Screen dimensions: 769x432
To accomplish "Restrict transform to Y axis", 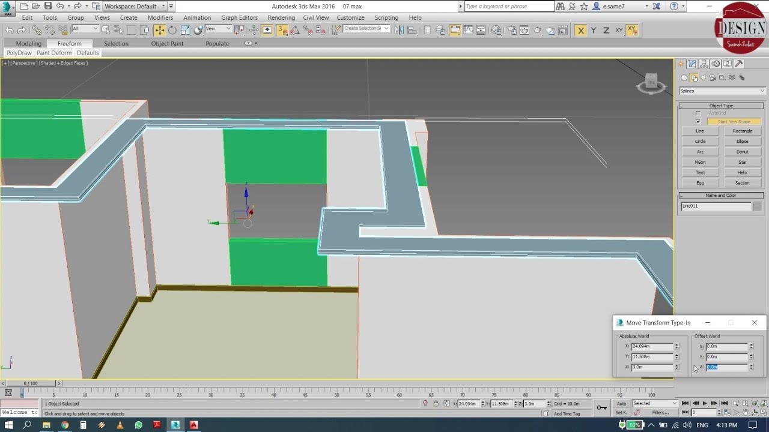I will click(x=594, y=30).
